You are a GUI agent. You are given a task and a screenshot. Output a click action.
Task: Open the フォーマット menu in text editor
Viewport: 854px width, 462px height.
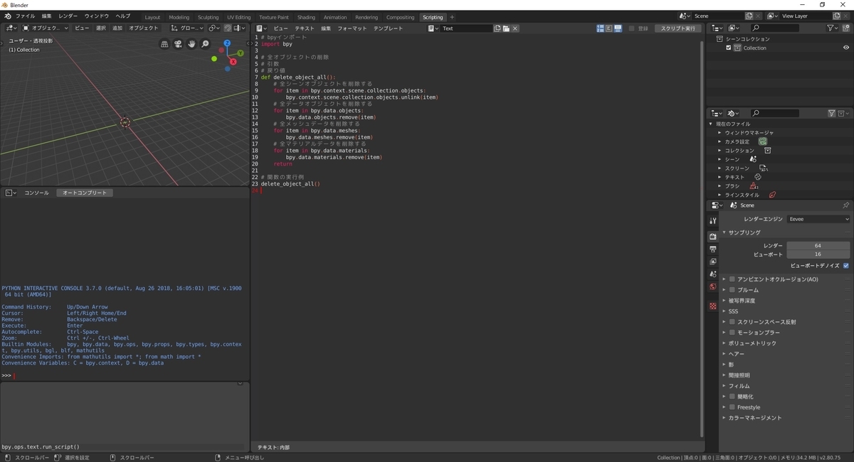(x=352, y=28)
